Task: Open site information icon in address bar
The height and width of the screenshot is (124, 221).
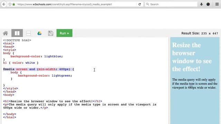Action: tap(10, 4)
